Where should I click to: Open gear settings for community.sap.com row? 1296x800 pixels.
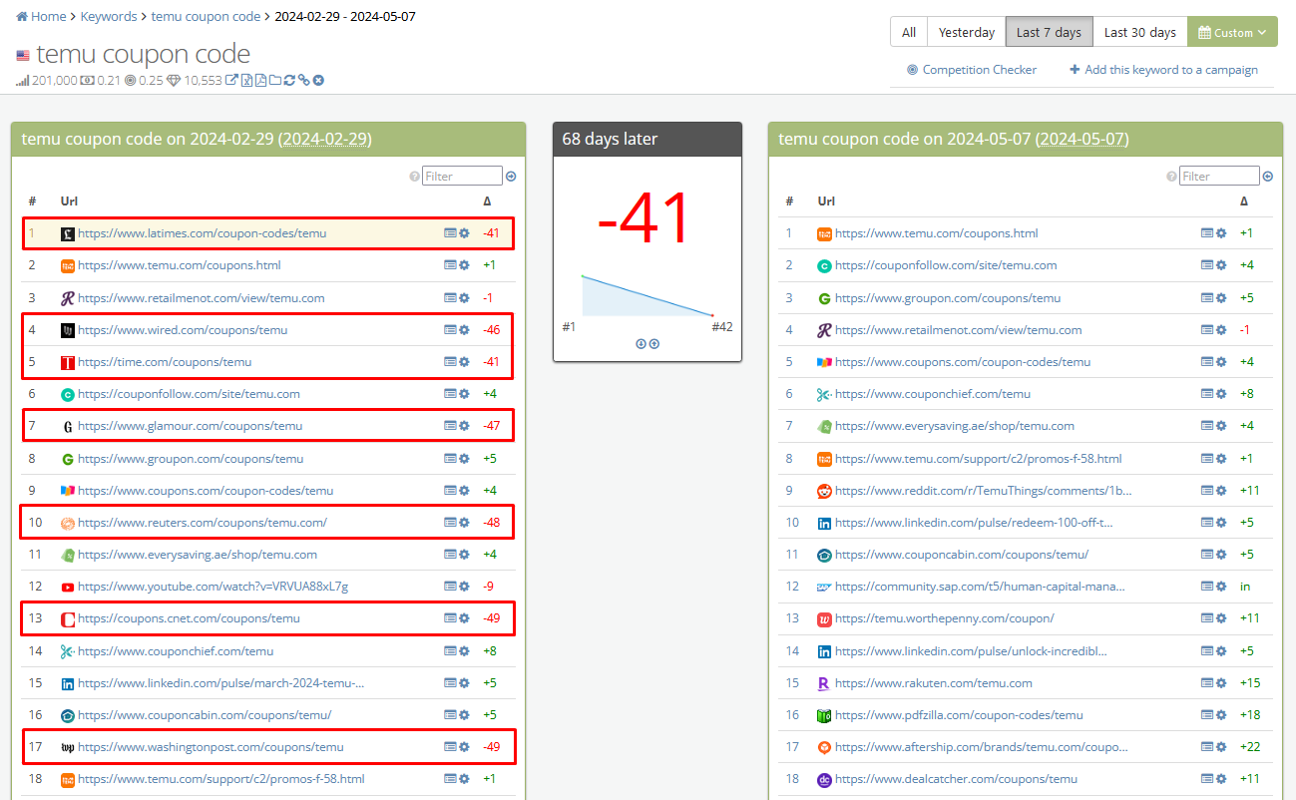(1221, 587)
